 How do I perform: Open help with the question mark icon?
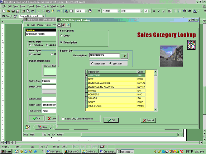pos(68,25)
